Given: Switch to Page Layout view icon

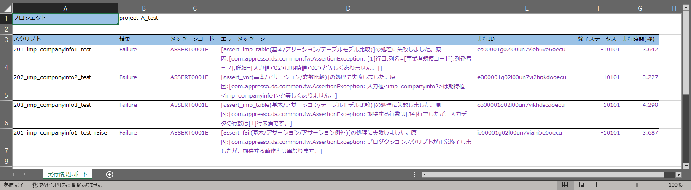Looking at the screenshot, I should (582, 185).
